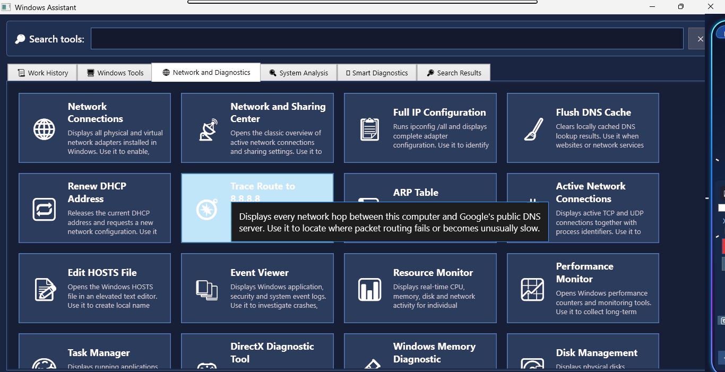Click the Active Network Connections description text
The width and height of the screenshot is (725, 372).
pyautogui.click(x=600, y=222)
